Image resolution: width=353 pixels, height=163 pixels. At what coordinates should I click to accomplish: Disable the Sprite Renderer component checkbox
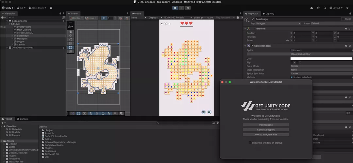click(x=252, y=46)
